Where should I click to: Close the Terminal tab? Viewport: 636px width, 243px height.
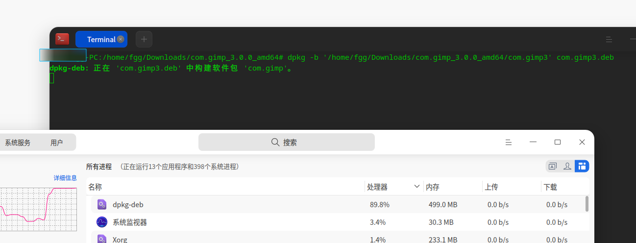(x=121, y=39)
